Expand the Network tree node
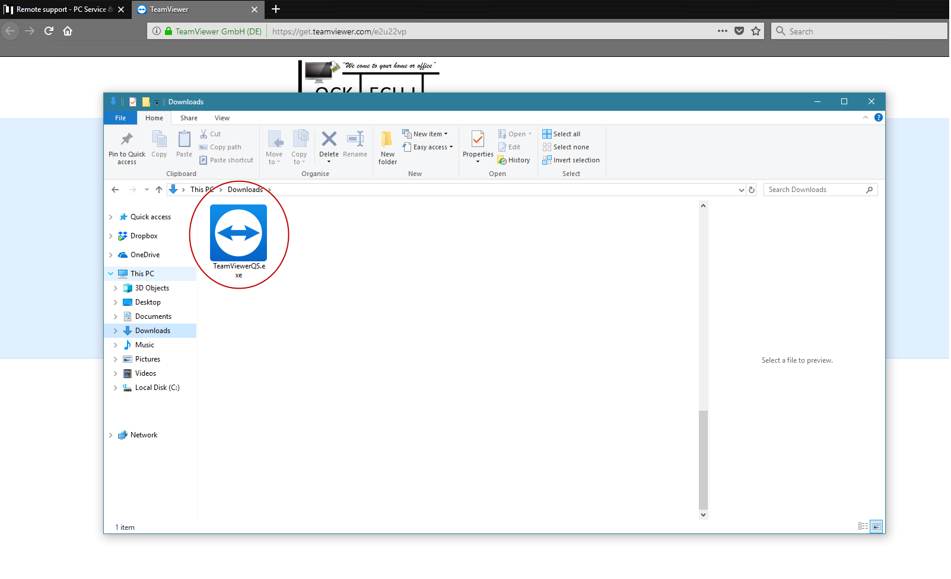This screenshot has width=951, height=579. coord(111,435)
